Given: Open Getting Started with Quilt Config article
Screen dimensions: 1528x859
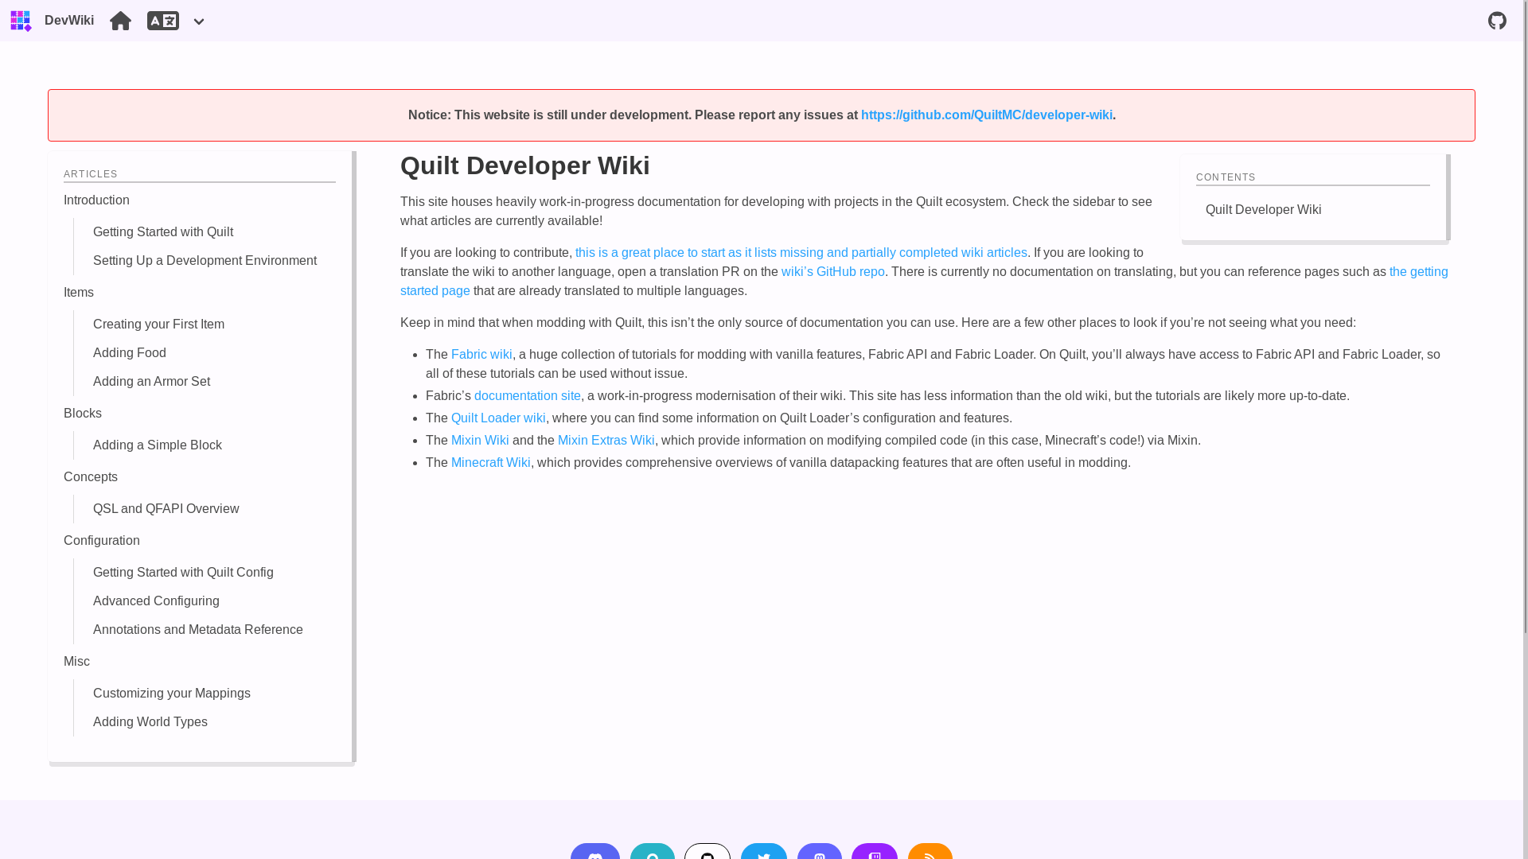Looking at the screenshot, I should (183, 573).
